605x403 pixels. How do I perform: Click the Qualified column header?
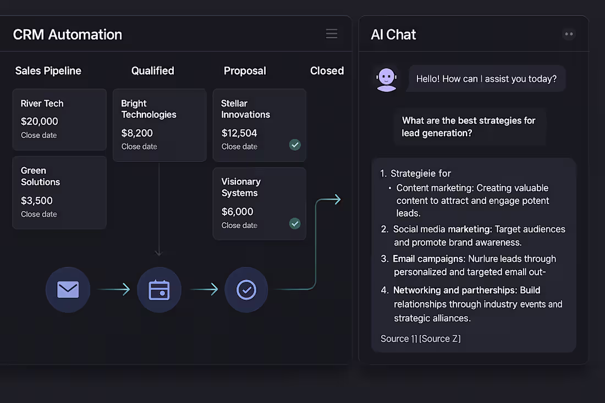152,70
